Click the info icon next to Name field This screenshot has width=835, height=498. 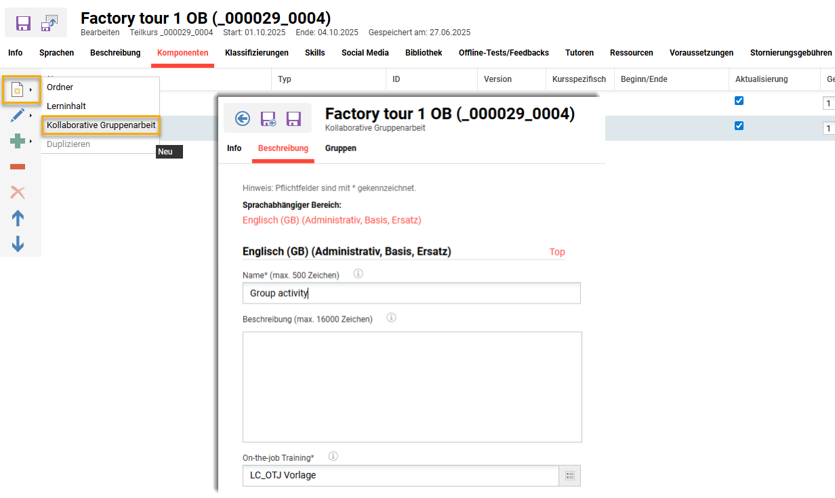358,274
